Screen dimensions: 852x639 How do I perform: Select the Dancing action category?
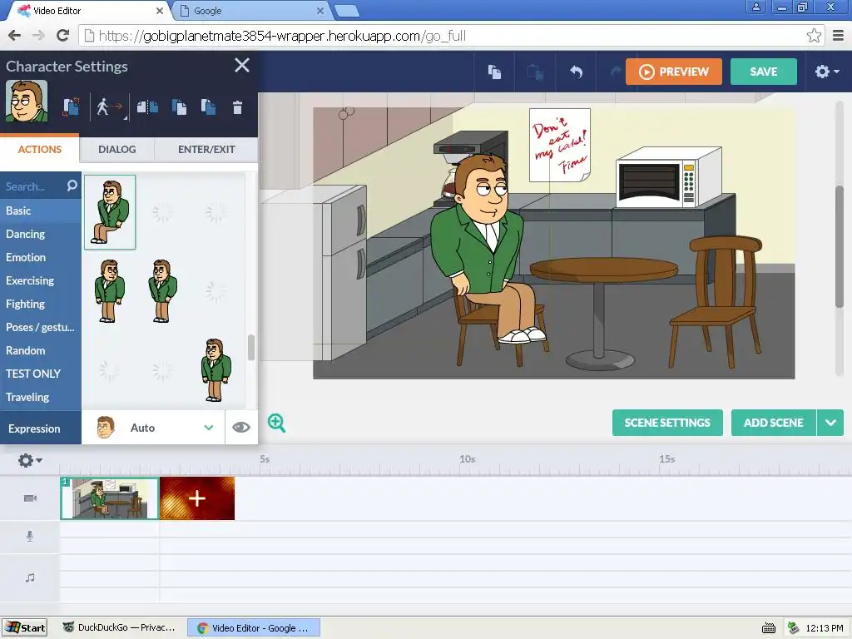point(41,234)
